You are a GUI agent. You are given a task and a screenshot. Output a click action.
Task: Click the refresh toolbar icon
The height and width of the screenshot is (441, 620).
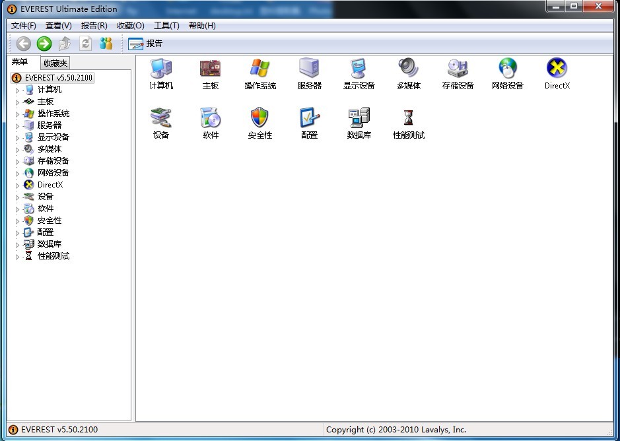coord(85,44)
